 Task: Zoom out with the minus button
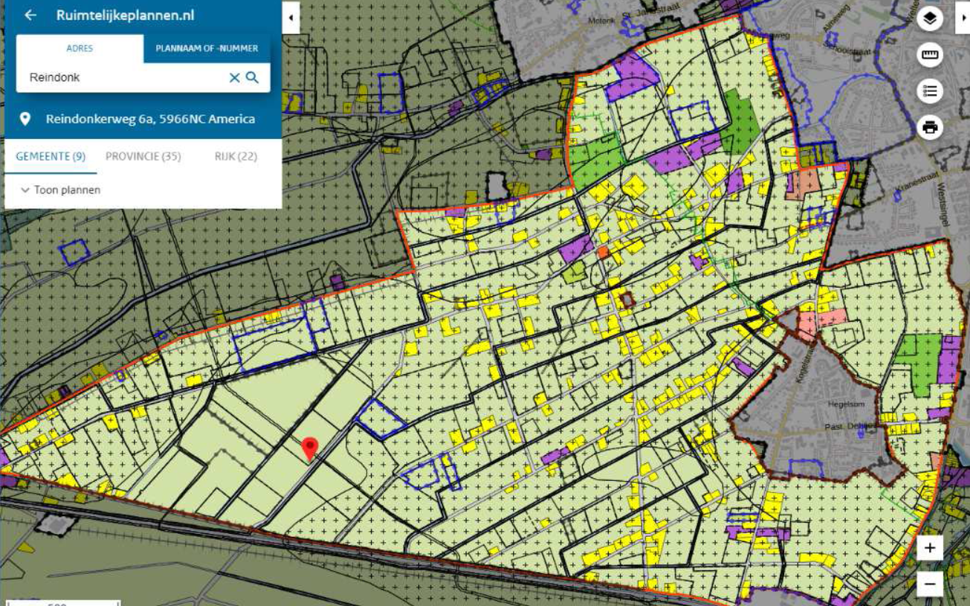point(930,584)
